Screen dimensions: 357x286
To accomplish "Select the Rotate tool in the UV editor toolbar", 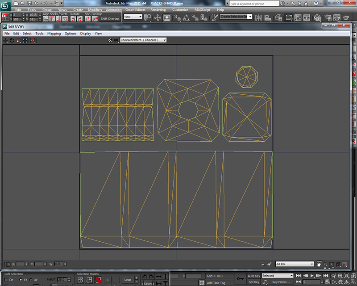I will click(12, 40).
